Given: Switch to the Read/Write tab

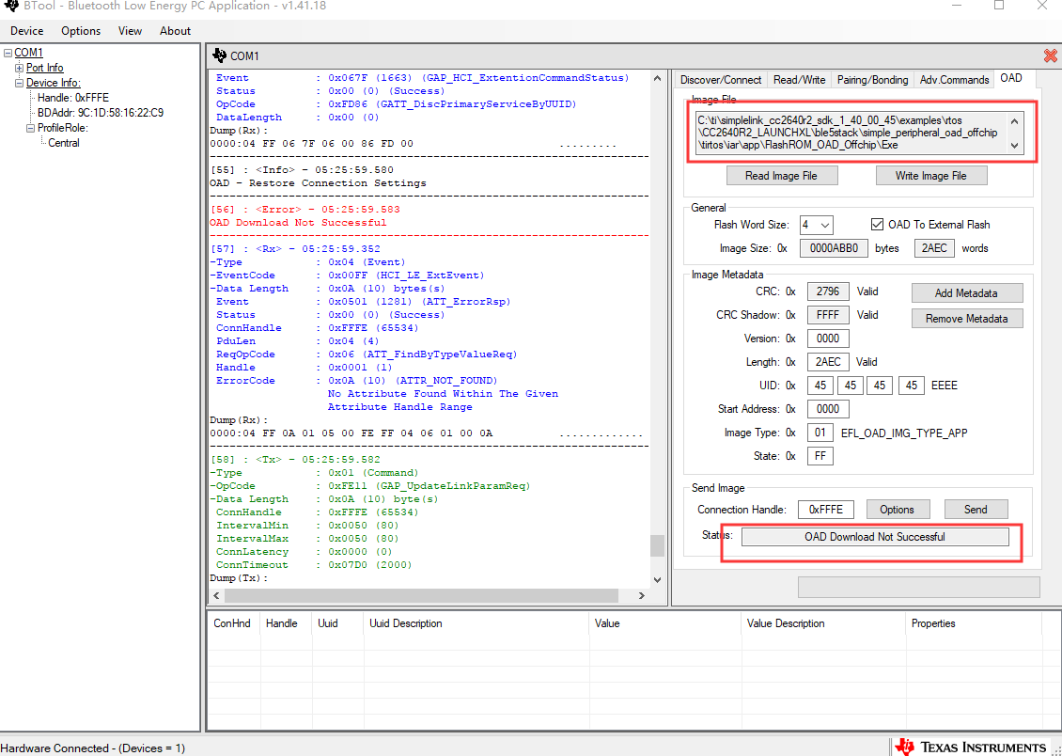Looking at the screenshot, I should pos(799,80).
